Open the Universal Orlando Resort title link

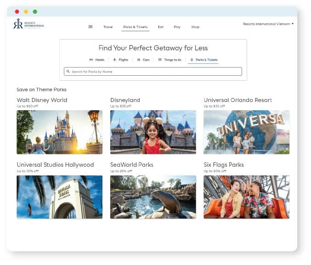(238, 100)
